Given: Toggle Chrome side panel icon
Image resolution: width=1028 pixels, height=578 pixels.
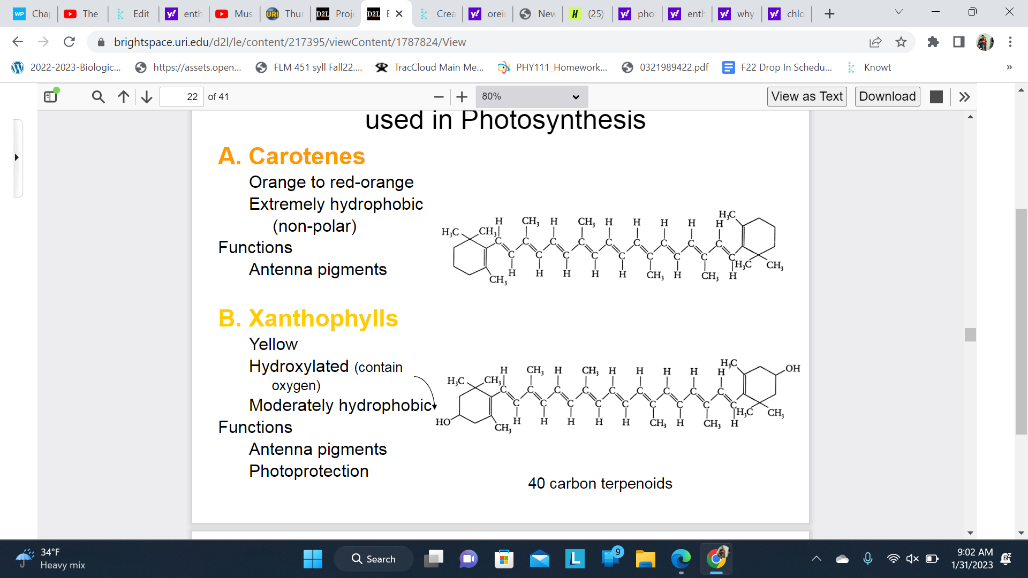Looking at the screenshot, I should tap(959, 42).
